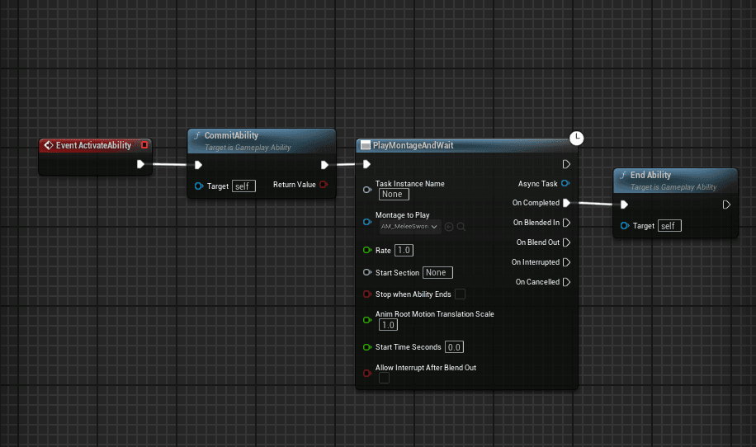The width and height of the screenshot is (756, 447).
Task: Click the magnifier browse-to-asset icon
Action: (461, 227)
